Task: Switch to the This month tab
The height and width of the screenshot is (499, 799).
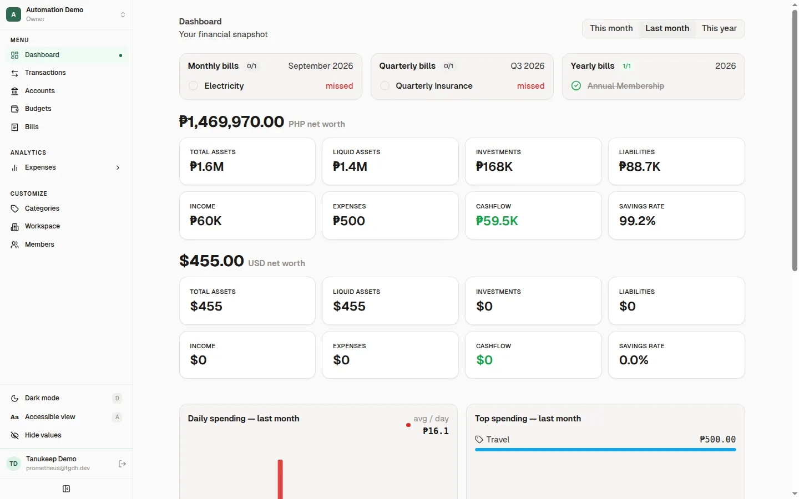Action: tap(611, 28)
